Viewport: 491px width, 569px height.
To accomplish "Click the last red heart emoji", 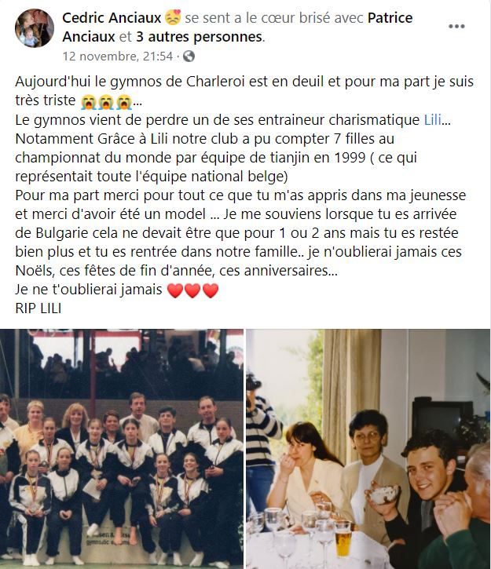I will coord(211,290).
